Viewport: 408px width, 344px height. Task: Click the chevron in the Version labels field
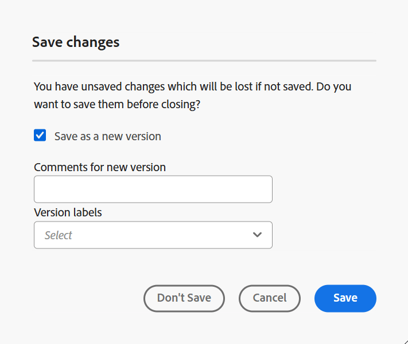(x=257, y=235)
